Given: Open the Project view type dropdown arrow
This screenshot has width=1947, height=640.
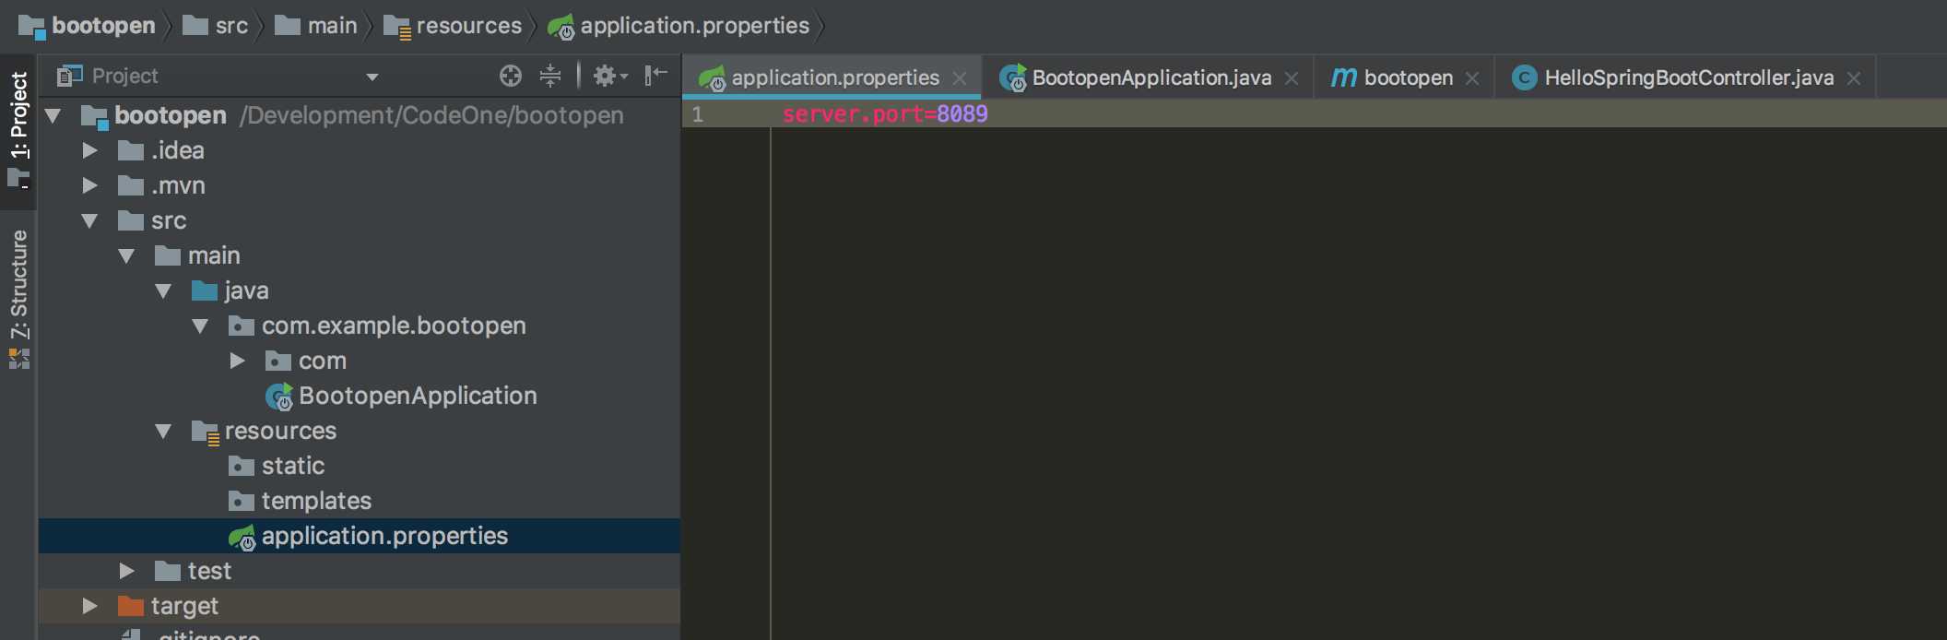Looking at the screenshot, I should tap(372, 77).
